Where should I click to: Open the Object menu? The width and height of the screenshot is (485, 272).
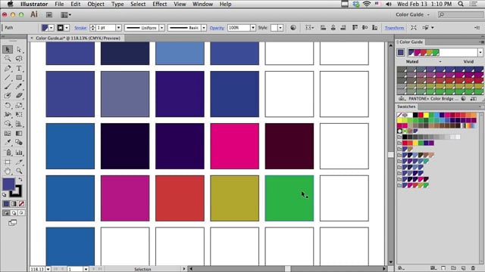click(x=96, y=4)
